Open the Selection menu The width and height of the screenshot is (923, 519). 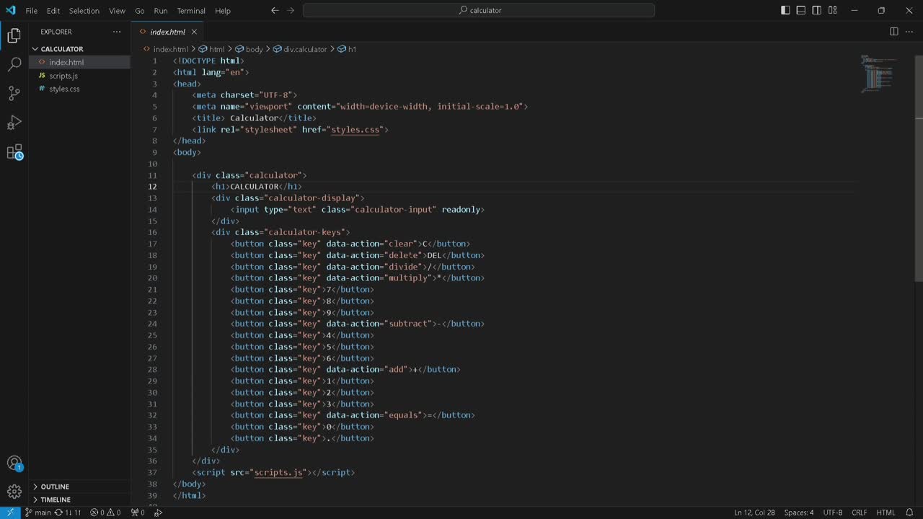click(x=84, y=11)
